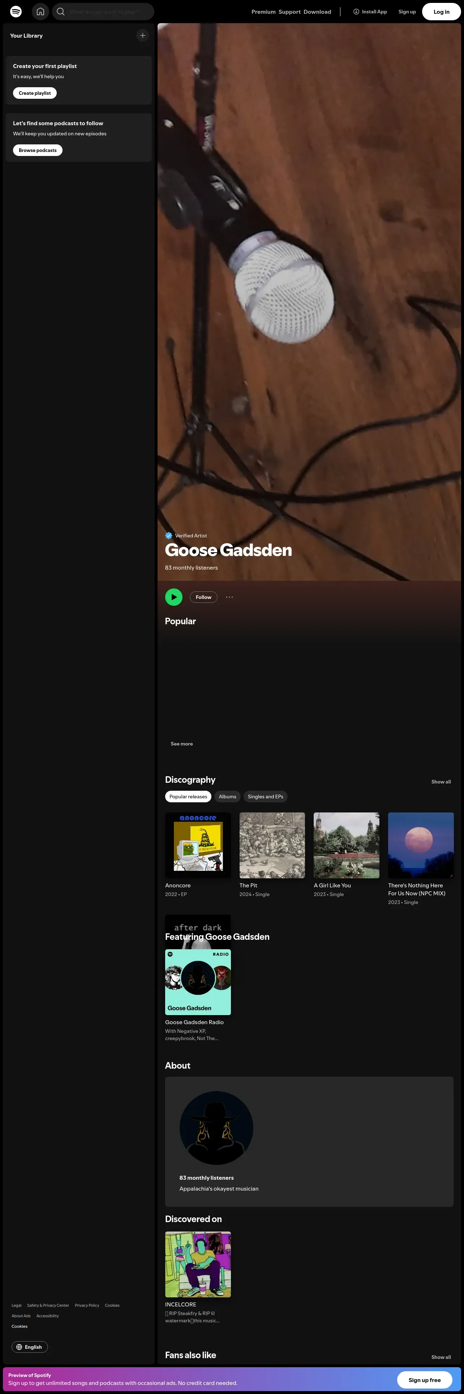The width and height of the screenshot is (464, 1394).
Task: Open the English language selector
Action: pyautogui.click(x=30, y=1347)
